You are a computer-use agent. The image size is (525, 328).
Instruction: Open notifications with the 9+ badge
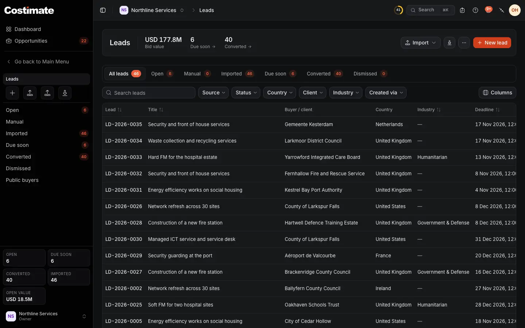489,10
